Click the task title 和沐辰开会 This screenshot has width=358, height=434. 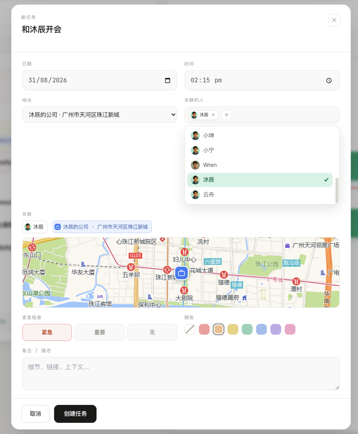click(x=42, y=30)
